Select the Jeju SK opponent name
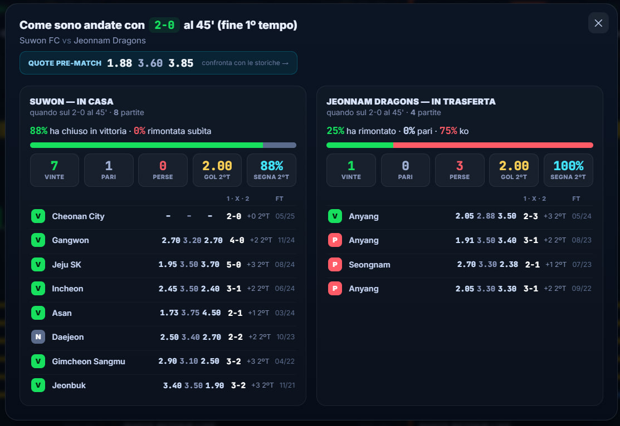 tap(66, 265)
